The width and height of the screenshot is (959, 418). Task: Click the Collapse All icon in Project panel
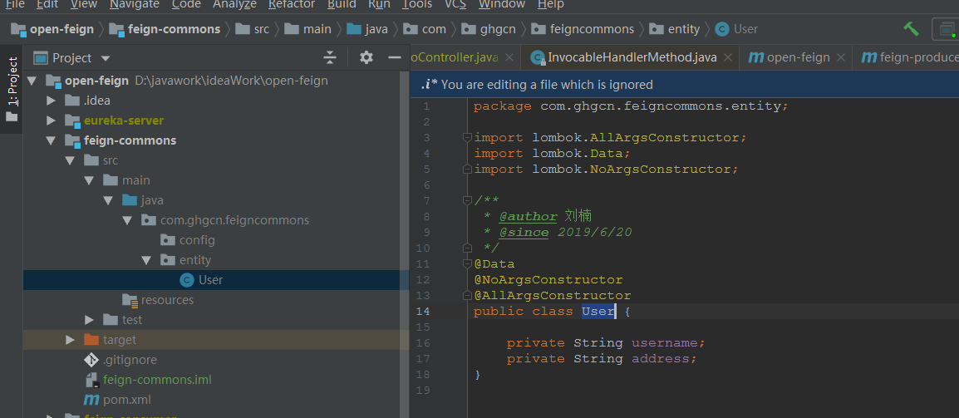click(330, 58)
